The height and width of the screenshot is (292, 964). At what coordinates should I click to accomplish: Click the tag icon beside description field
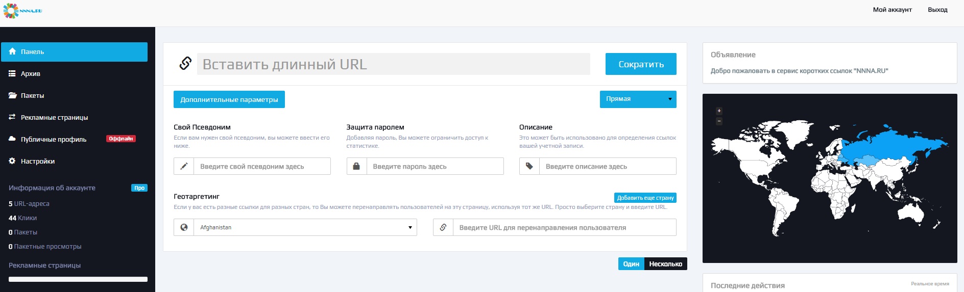(x=529, y=166)
